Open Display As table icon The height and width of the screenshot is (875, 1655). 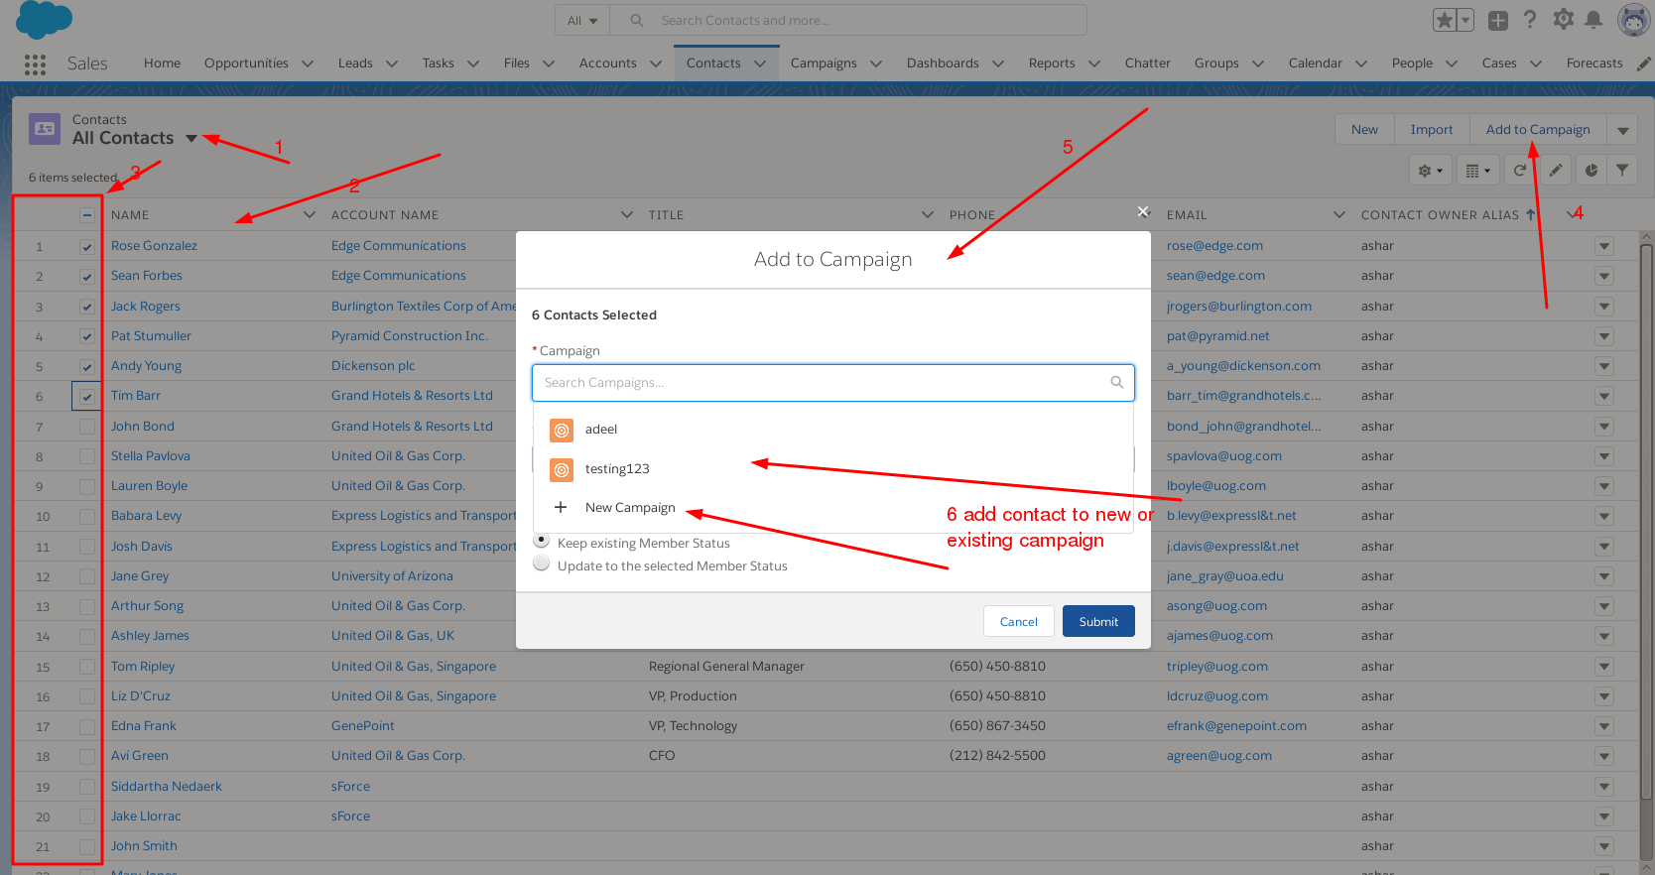pos(1477,171)
